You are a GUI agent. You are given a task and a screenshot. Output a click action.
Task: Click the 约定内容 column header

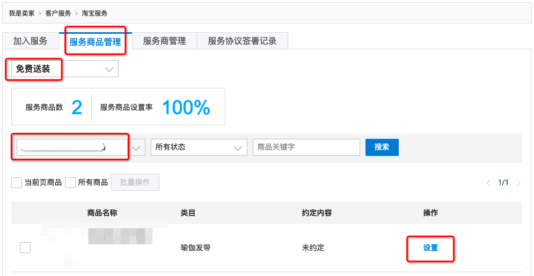click(x=317, y=213)
